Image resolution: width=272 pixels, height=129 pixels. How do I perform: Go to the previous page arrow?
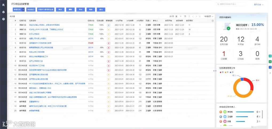tap(193, 16)
